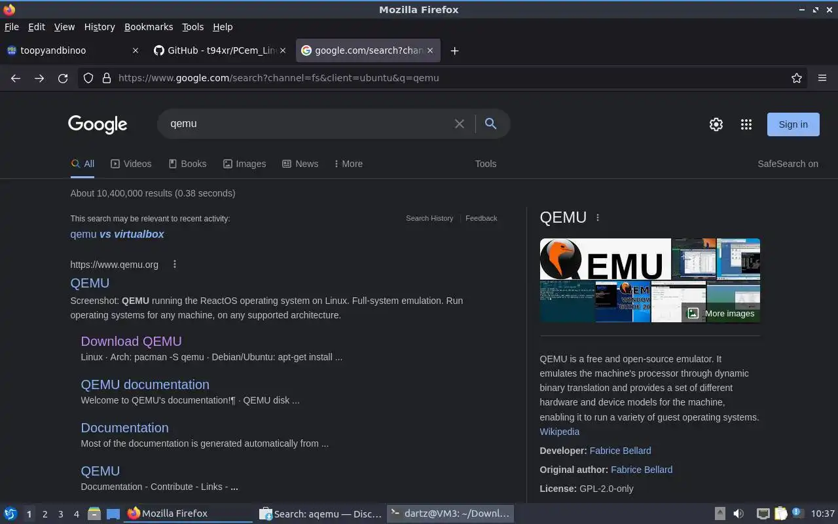The width and height of the screenshot is (838, 524).
Task: Open the QEMU documentation sitelink
Action: coord(145,384)
